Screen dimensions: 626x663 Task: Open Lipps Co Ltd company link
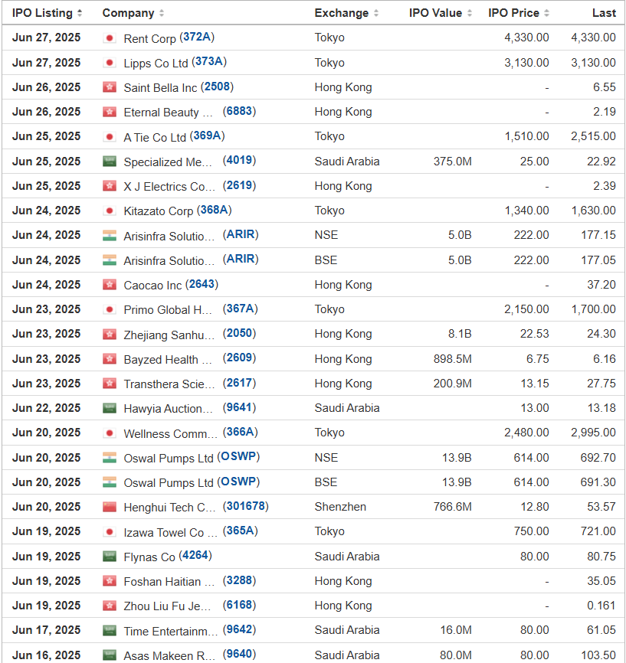click(156, 63)
